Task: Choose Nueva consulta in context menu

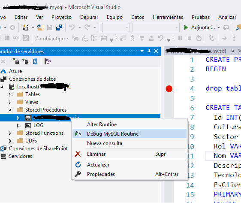Action: tap(130, 143)
